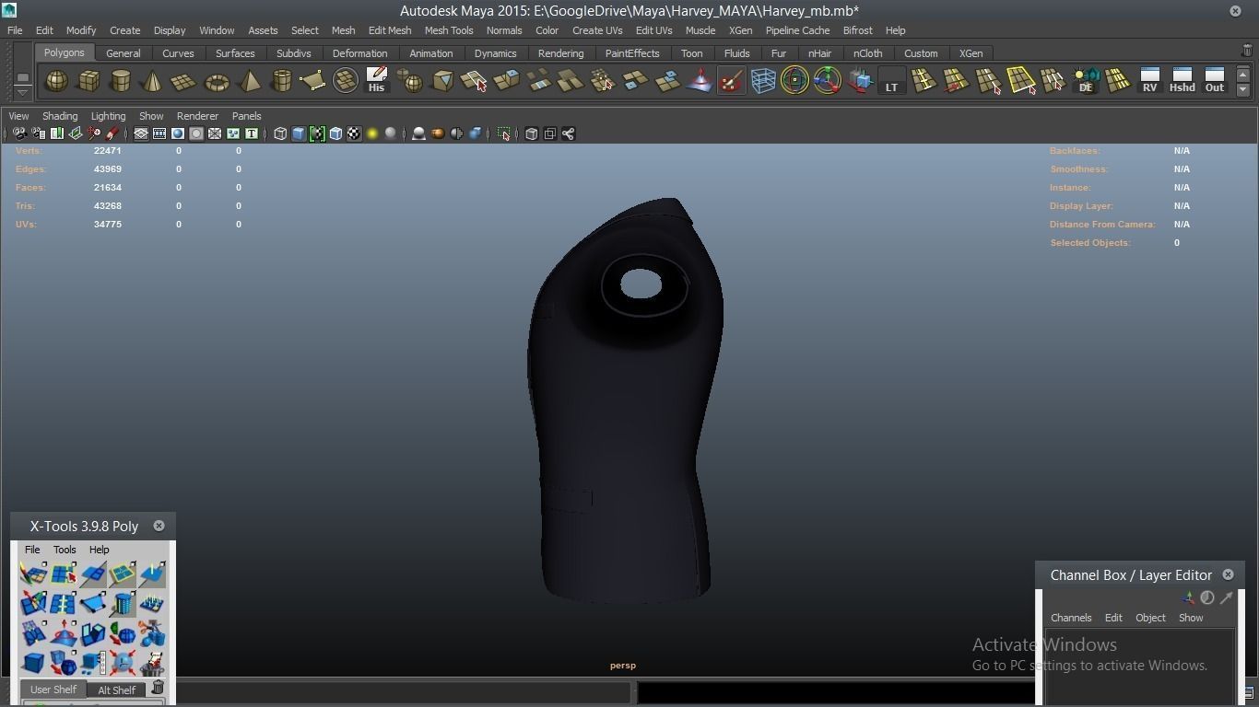Add a polygon cylinder primitive
Image resolution: width=1259 pixels, height=707 pixels.
point(121,81)
